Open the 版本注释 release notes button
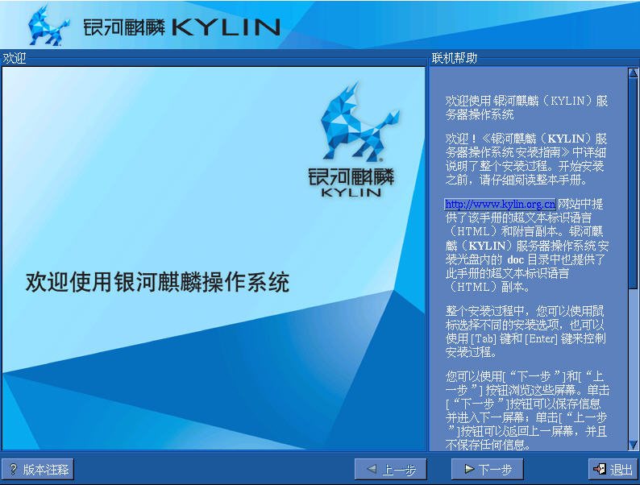This screenshot has width=640, height=485. click(x=38, y=469)
